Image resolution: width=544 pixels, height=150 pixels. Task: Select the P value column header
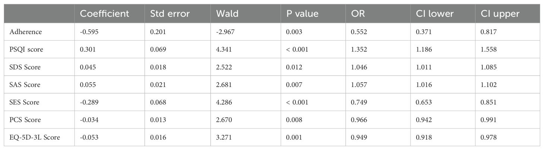pos(302,14)
